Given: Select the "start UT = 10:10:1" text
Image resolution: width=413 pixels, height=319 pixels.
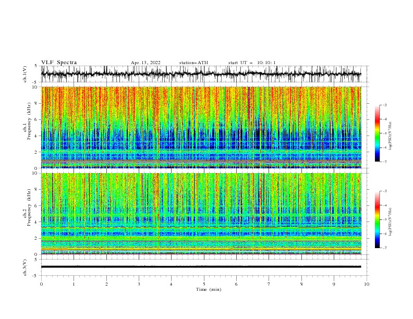Looking at the screenshot, I should (x=252, y=63).
